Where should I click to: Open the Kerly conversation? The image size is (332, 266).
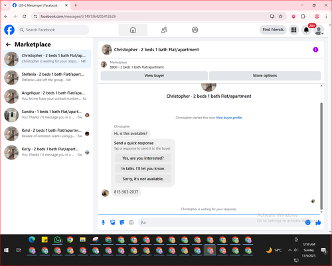46,152
